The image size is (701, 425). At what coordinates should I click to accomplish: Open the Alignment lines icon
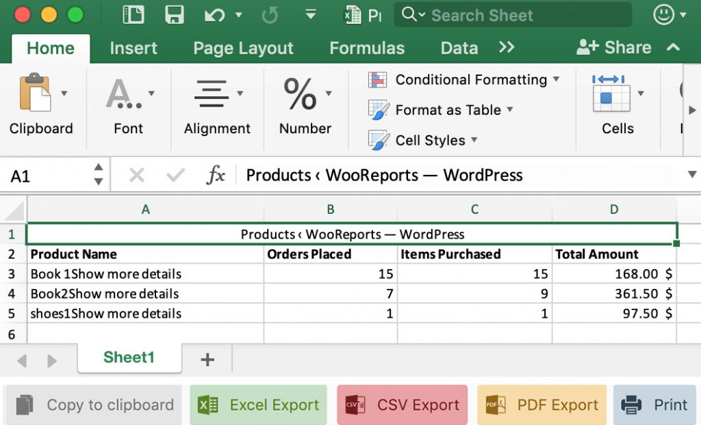(x=212, y=94)
